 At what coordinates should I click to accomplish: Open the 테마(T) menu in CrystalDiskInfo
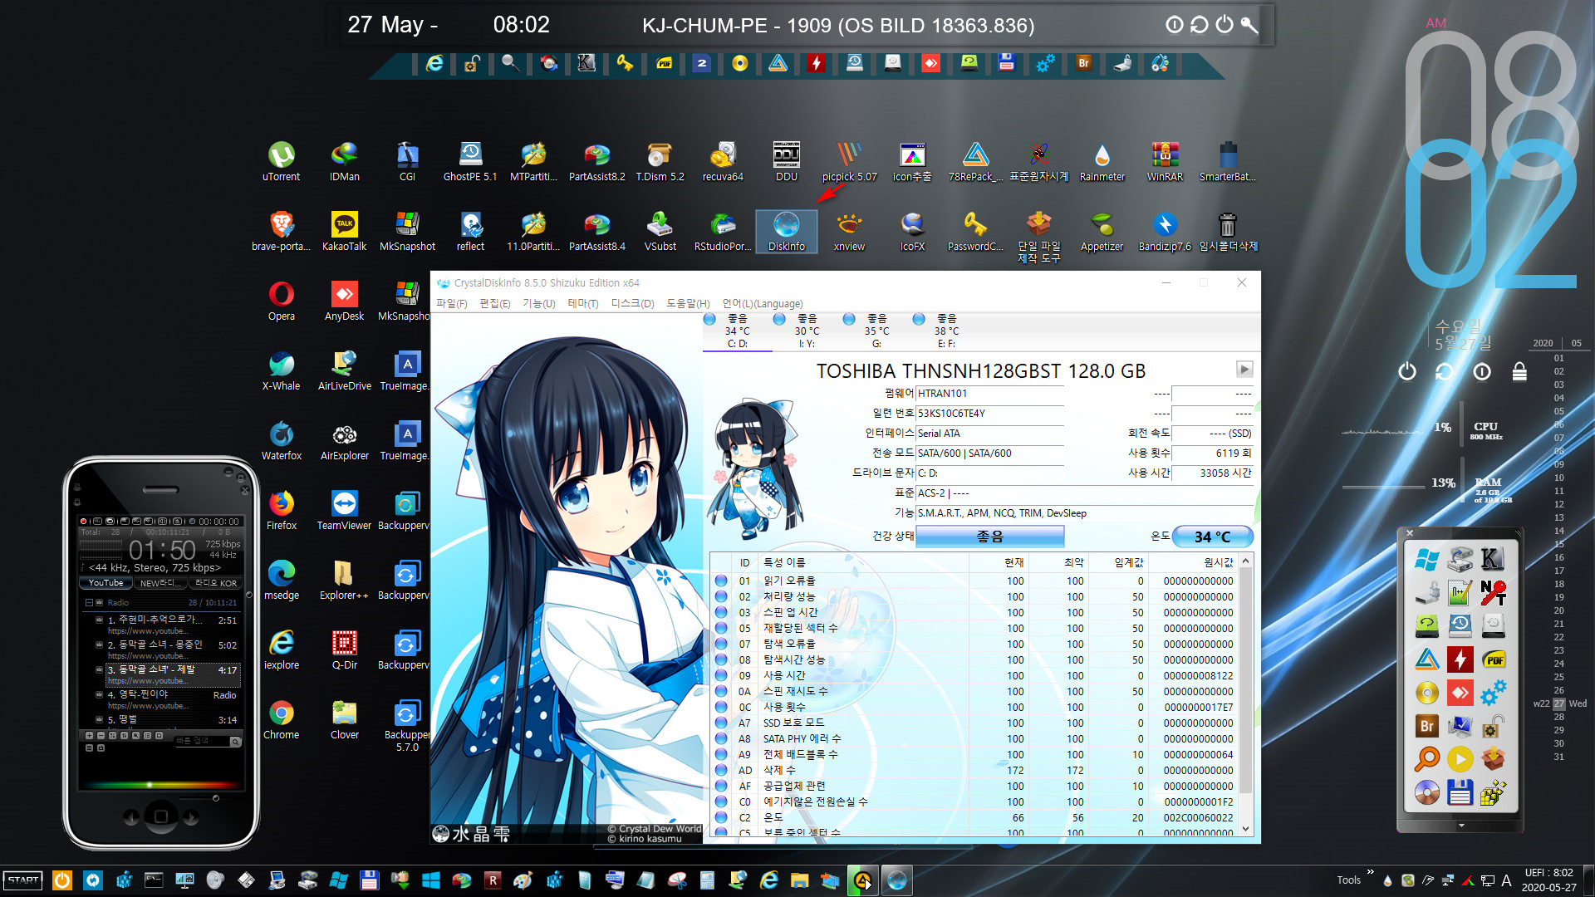tap(583, 303)
